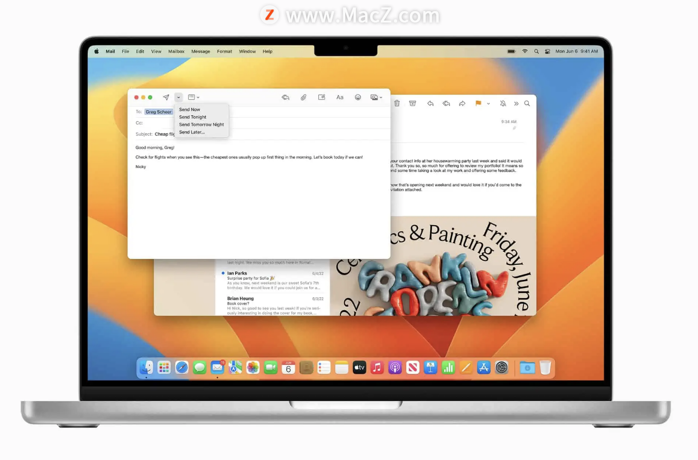The width and height of the screenshot is (698, 460).
Task: Open the photo browser dropdown in compose toolbar
Action: 376,97
